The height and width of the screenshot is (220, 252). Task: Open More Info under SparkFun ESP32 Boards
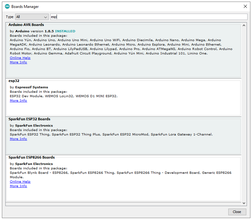tap(18, 139)
